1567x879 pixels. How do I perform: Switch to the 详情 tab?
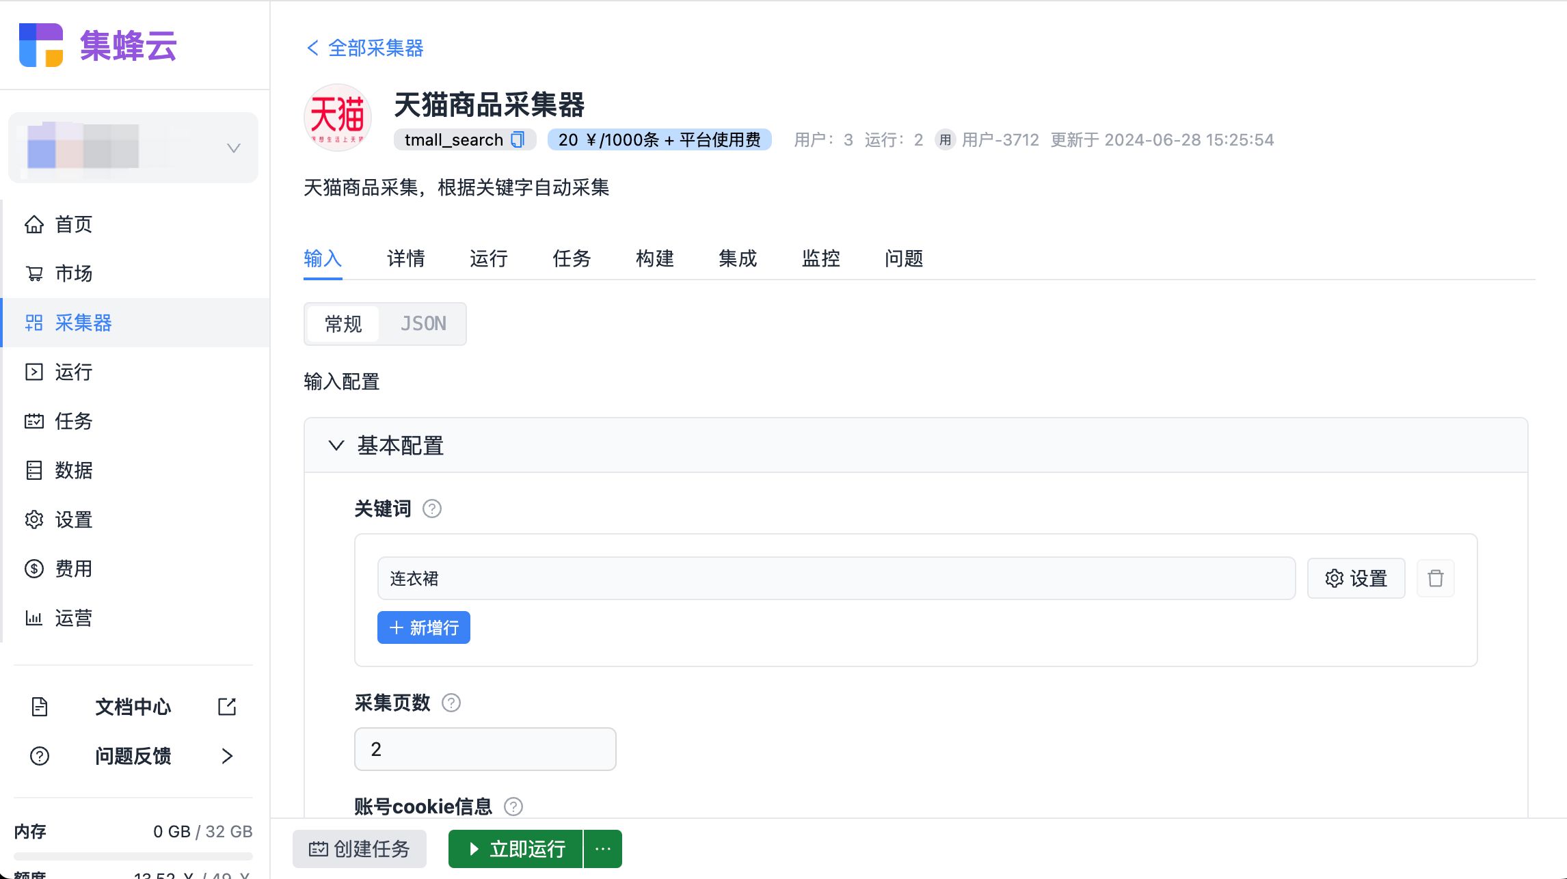pos(405,258)
